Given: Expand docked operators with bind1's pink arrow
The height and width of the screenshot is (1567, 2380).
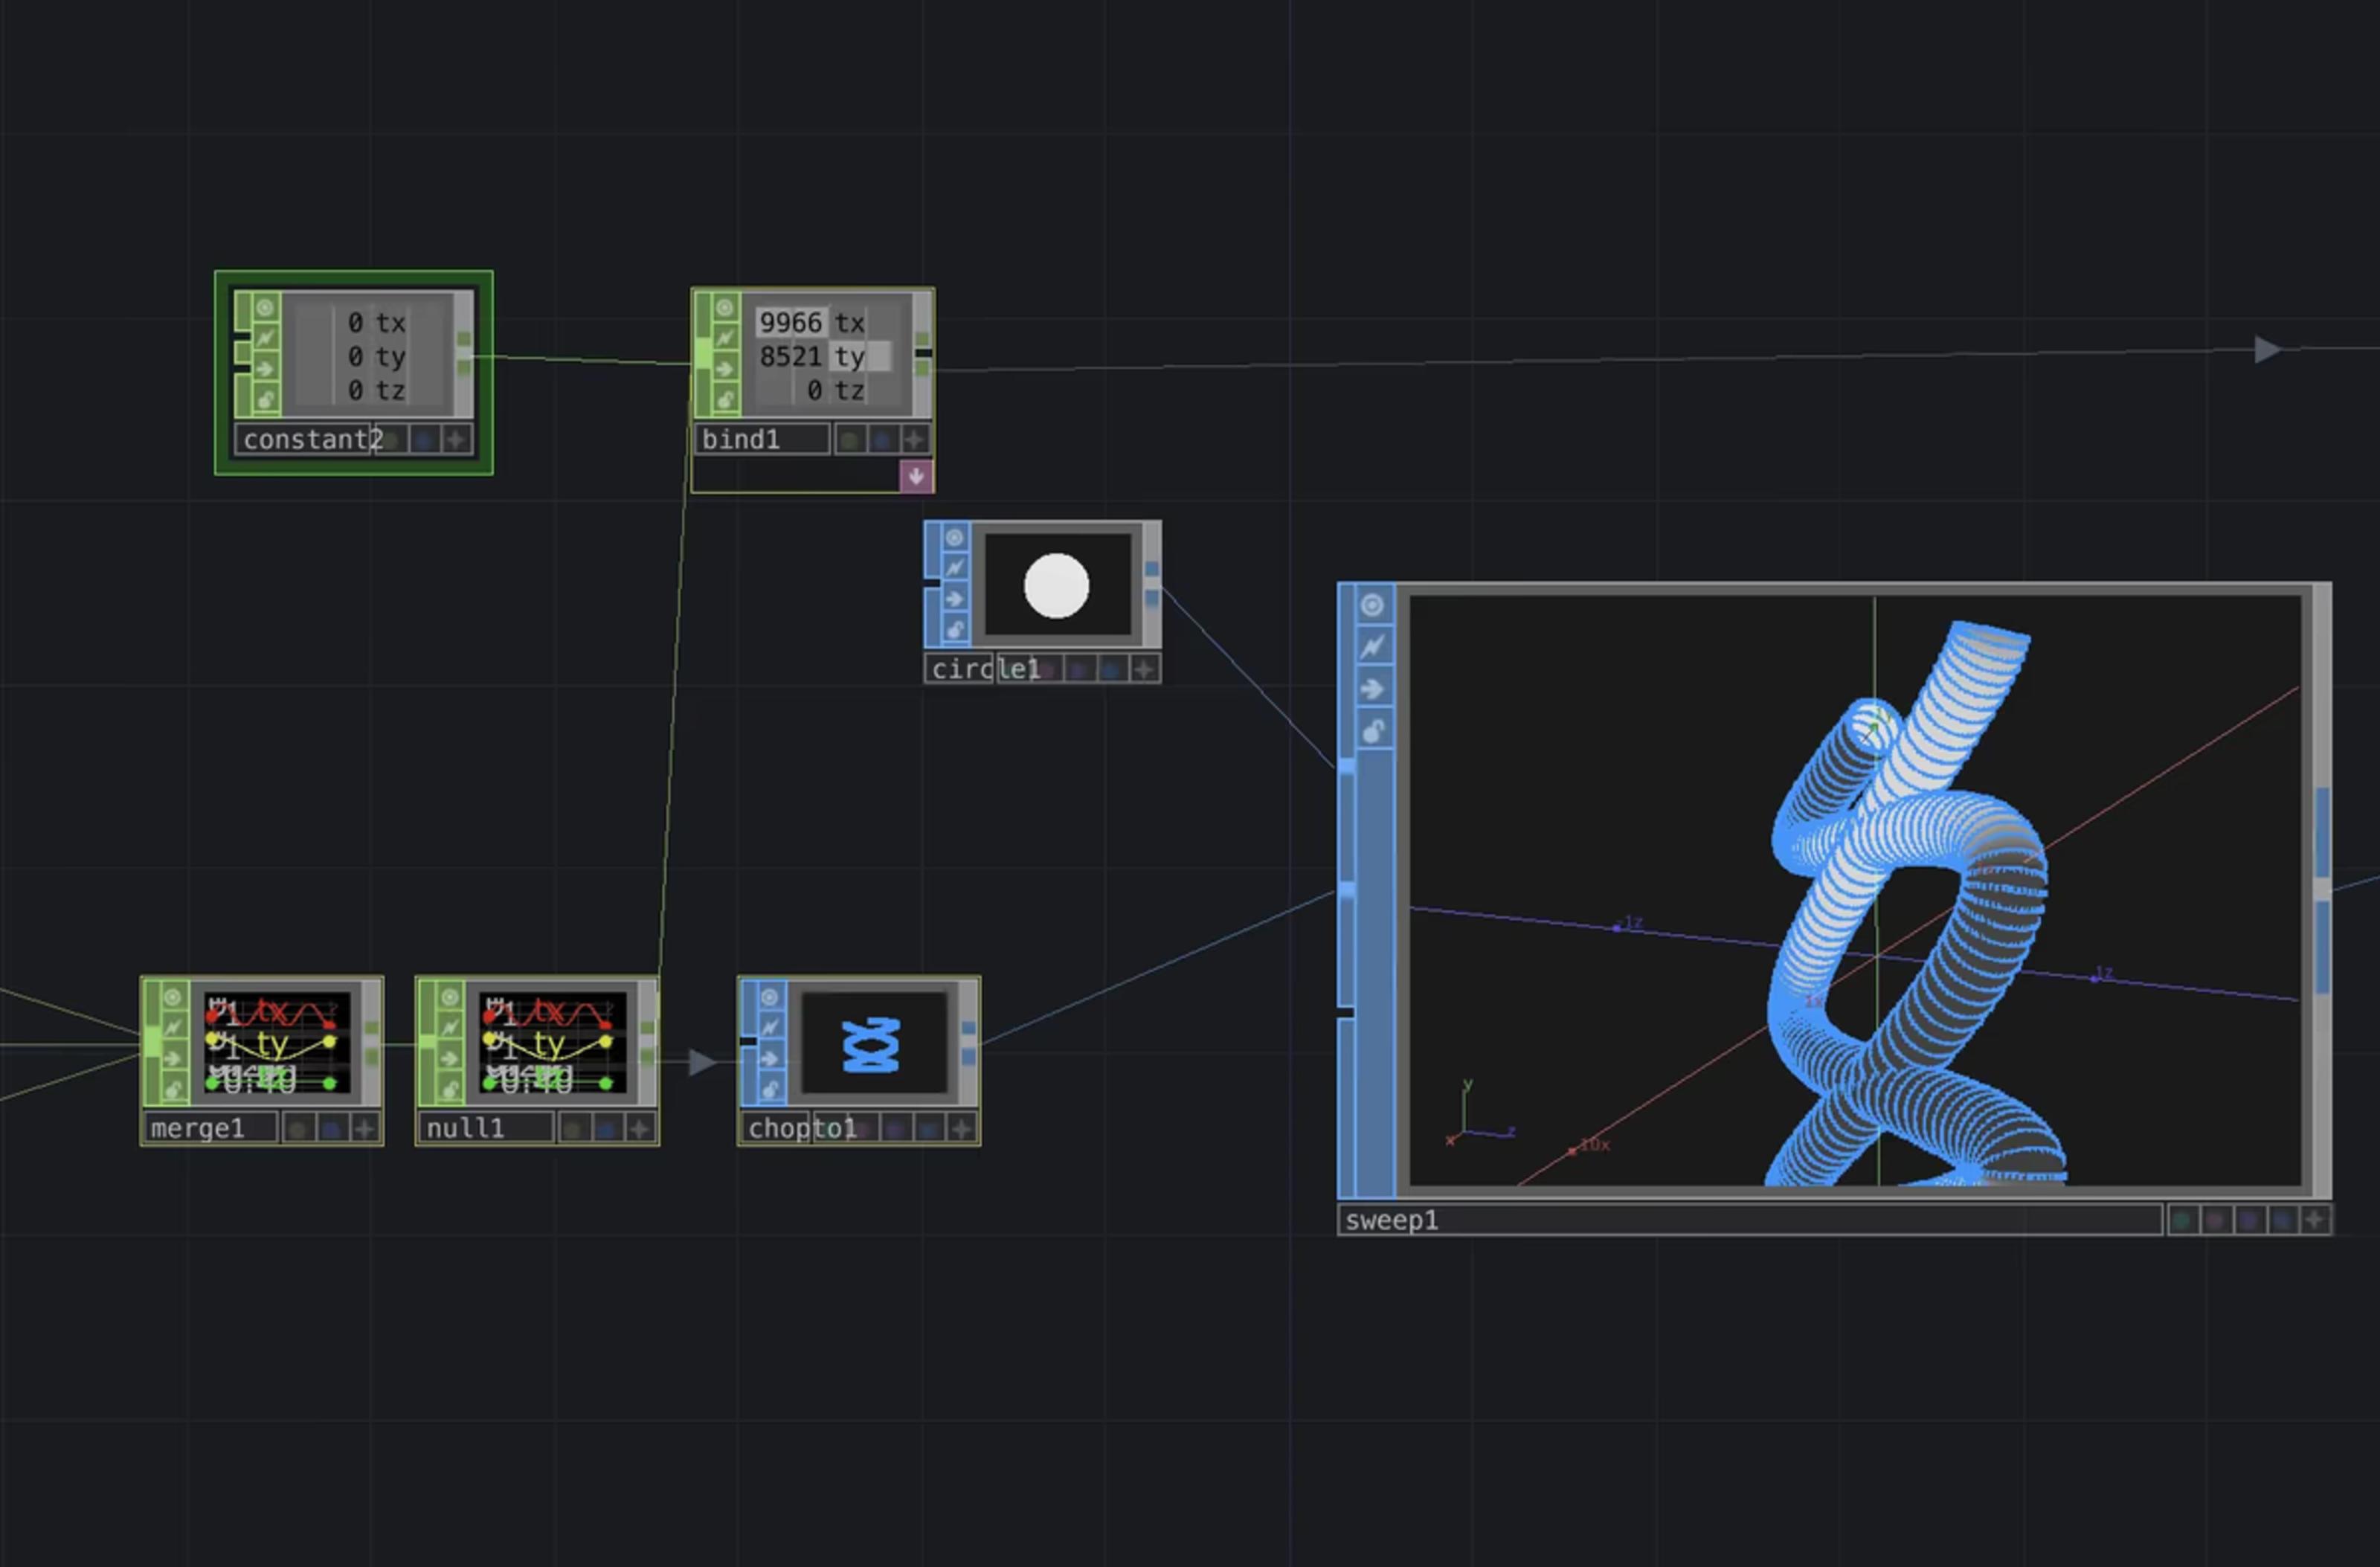Looking at the screenshot, I should [x=916, y=476].
